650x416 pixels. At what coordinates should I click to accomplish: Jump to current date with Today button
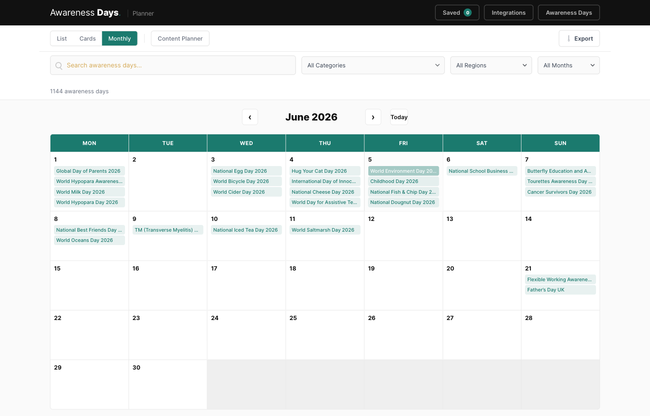pyautogui.click(x=399, y=117)
